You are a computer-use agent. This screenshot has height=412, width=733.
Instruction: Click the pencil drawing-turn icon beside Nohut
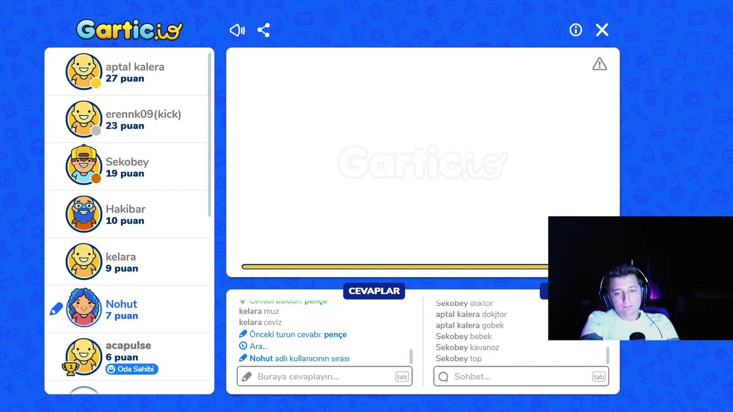click(56, 310)
